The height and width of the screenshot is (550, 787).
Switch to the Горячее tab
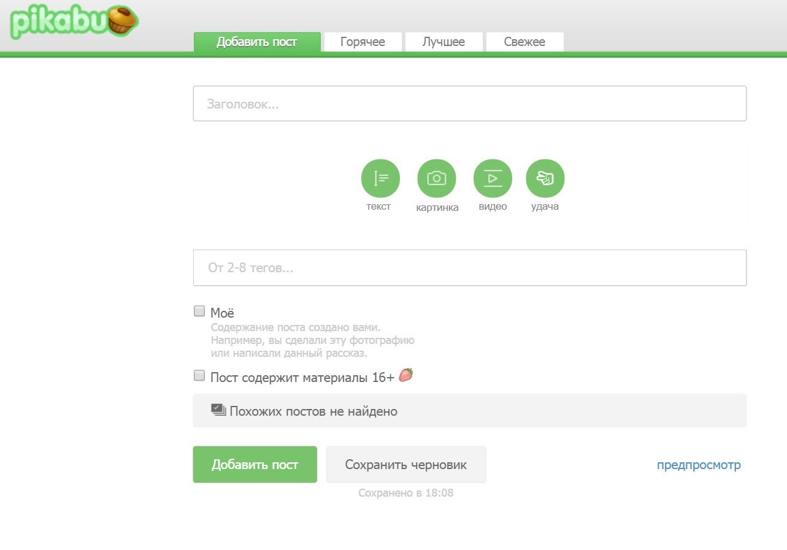pyautogui.click(x=363, y=42)
